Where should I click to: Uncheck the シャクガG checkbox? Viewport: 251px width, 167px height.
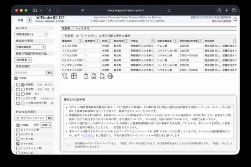click(x=18, y=144)
